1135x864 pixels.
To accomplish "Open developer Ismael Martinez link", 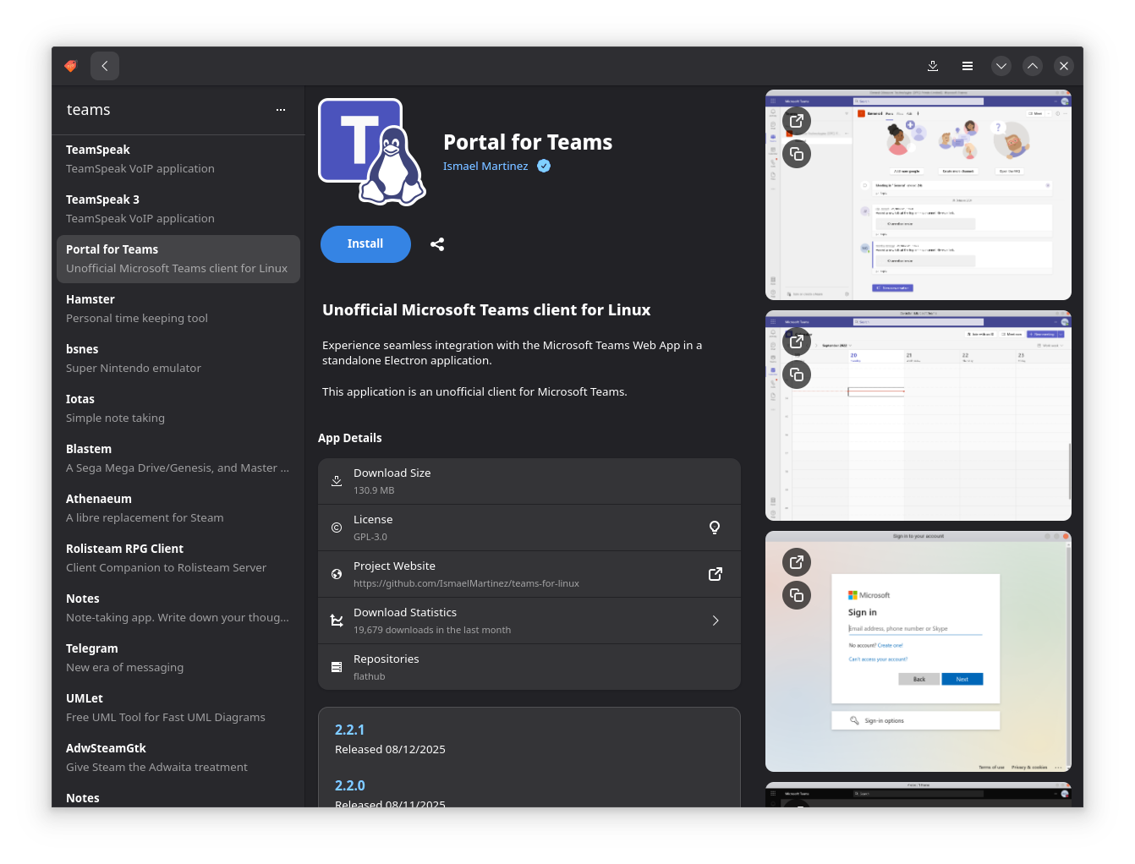I will [485, 166].
